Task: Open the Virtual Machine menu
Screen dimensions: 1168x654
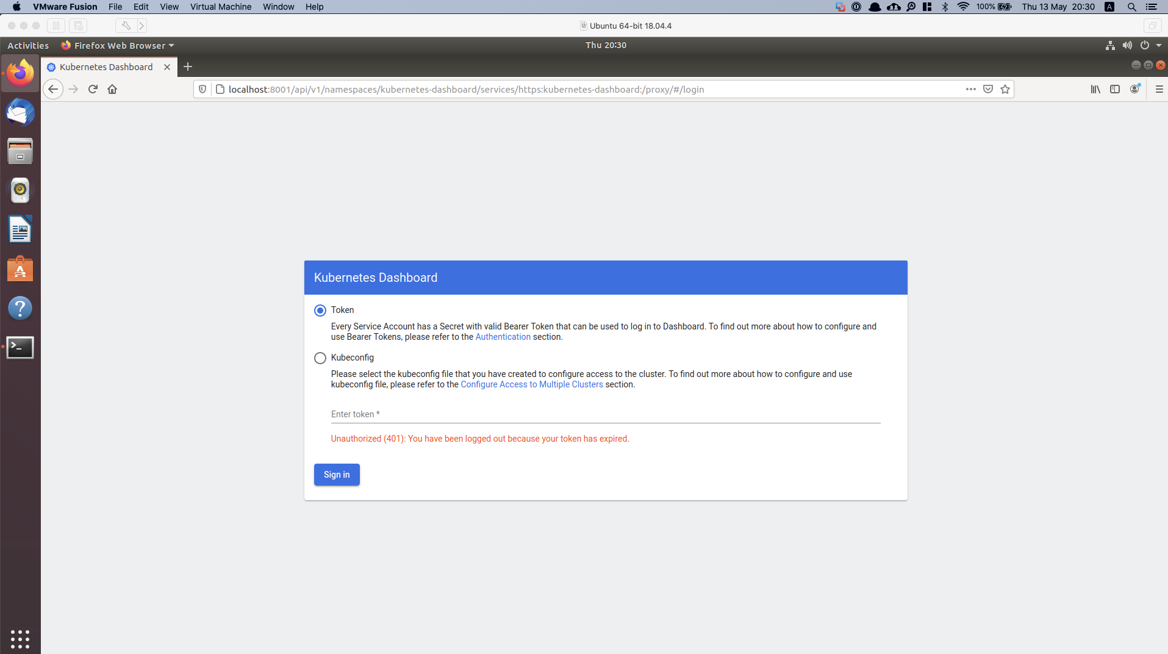Action: 221,7
